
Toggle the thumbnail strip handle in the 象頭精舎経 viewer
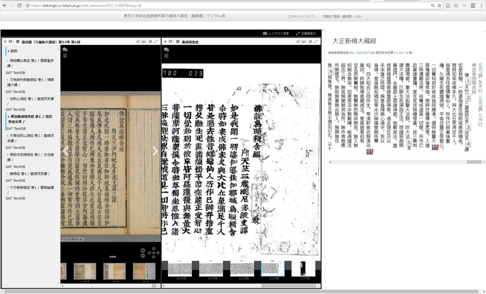tap(243, 257)
